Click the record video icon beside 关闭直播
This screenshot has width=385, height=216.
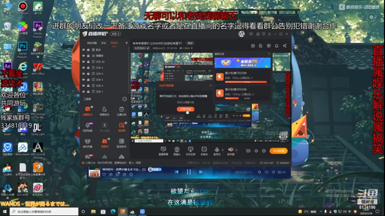tap(248, 151)
